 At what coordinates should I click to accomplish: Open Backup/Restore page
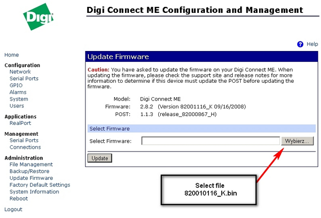29,171
